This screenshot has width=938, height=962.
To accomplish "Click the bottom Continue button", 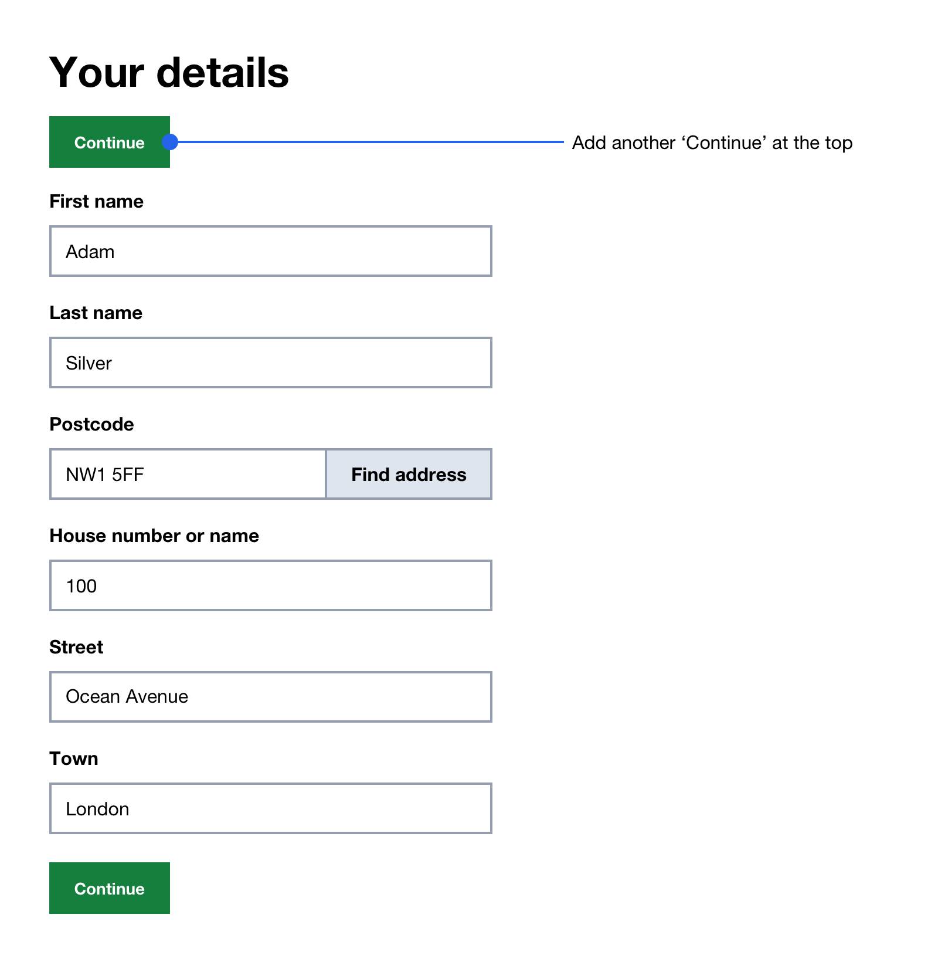I will pyautogui.click(x=109, y=888).
